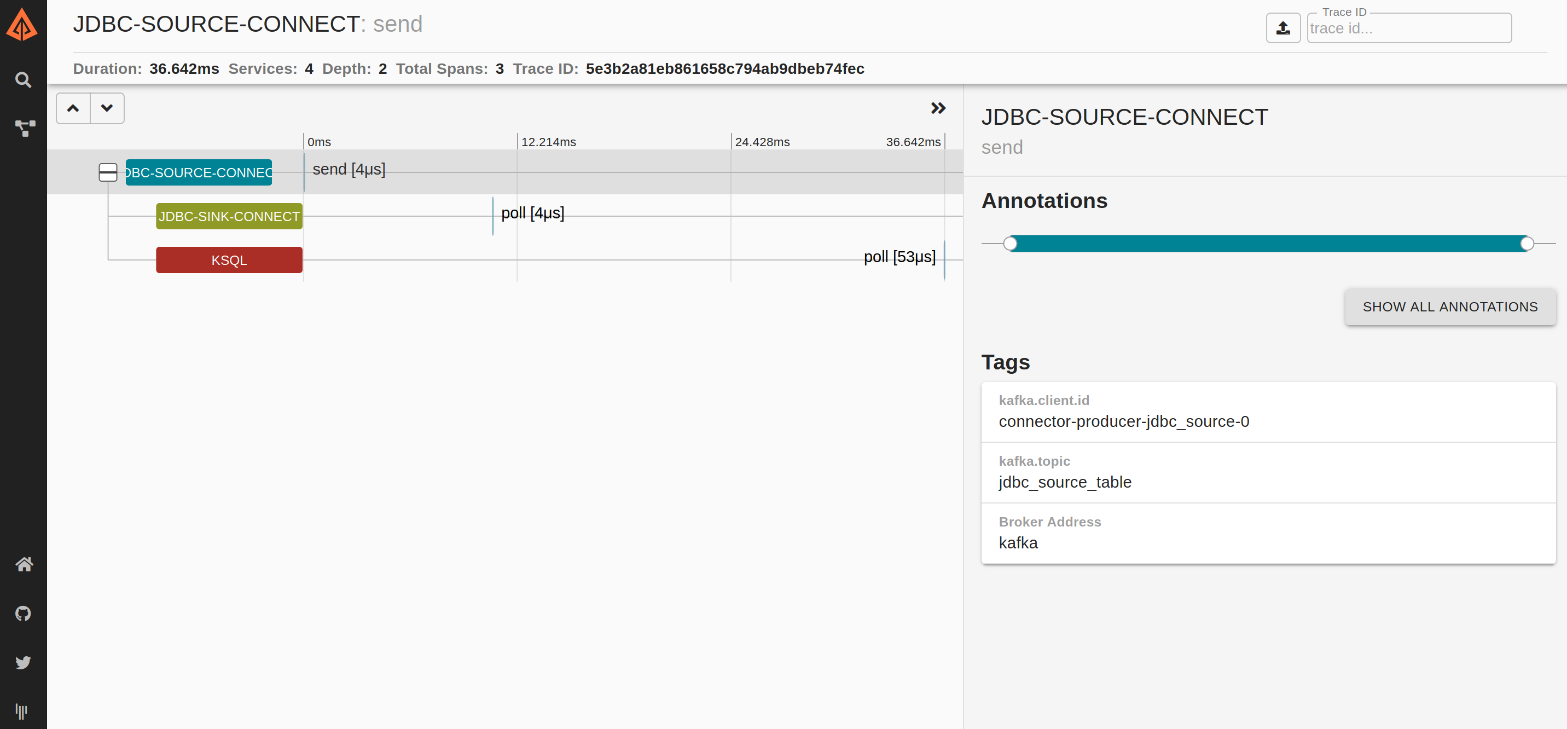Click the JDBC-SOURCE-CONNECT service label
Viewport: 1567px width, 729px height.
pos(198,172)
